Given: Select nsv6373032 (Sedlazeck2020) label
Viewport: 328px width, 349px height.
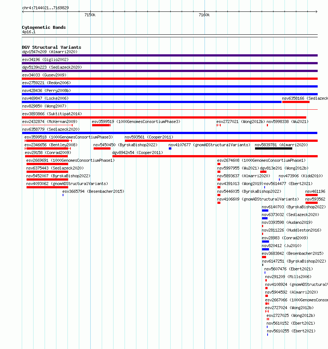Looking at the screenshot, I should coord(290,215).
